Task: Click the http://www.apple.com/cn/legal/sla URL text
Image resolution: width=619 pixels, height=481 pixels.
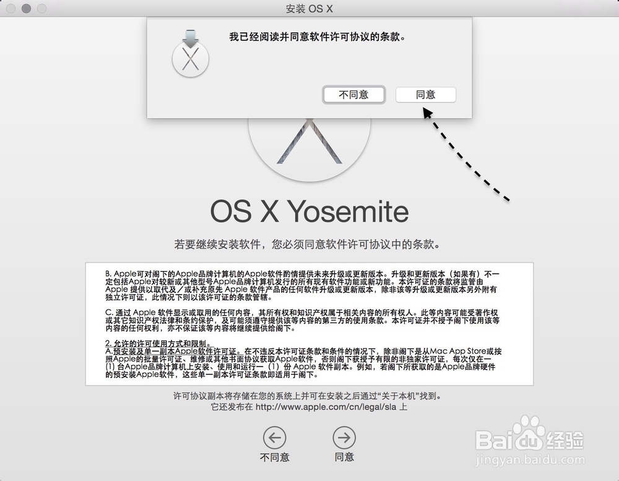Action: point(326,407)
